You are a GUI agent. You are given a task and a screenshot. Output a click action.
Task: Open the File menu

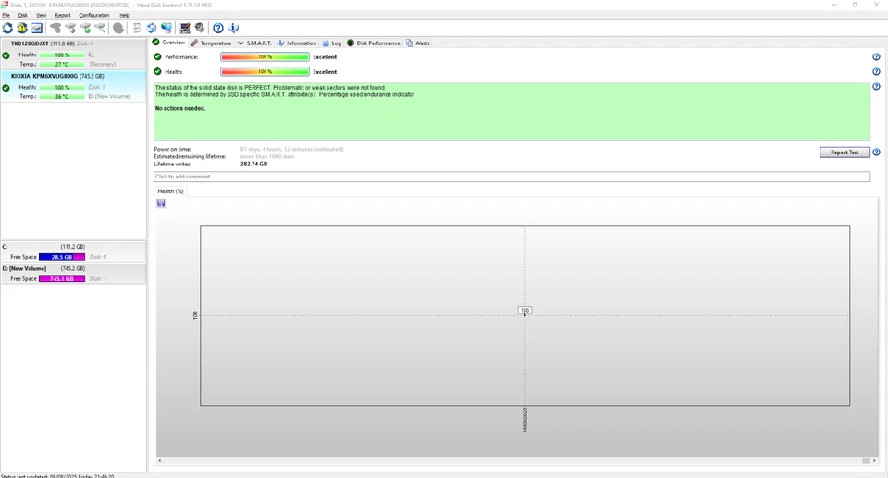(6, 16)
